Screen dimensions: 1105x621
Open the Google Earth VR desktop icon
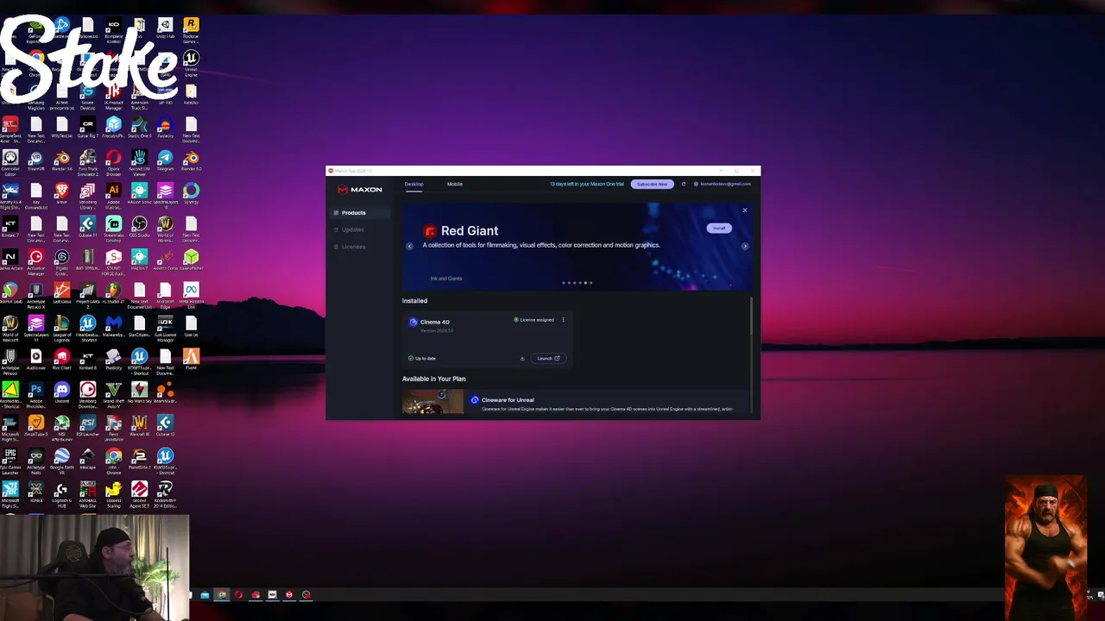tap(61, 459)
